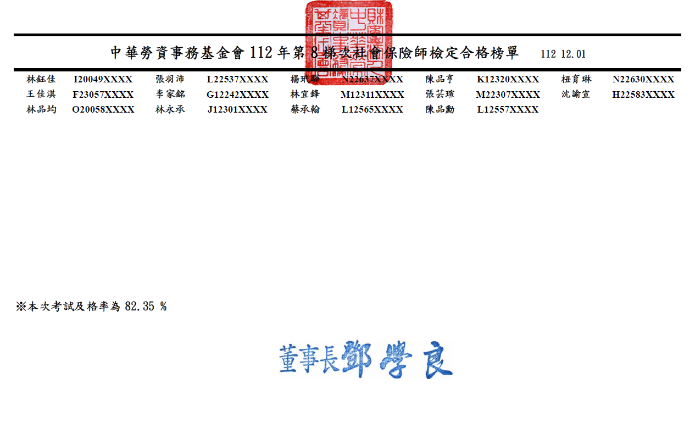Viewport: 695px width, 434px height.
Task: Click the name 林永承
Action: (170, 109)
